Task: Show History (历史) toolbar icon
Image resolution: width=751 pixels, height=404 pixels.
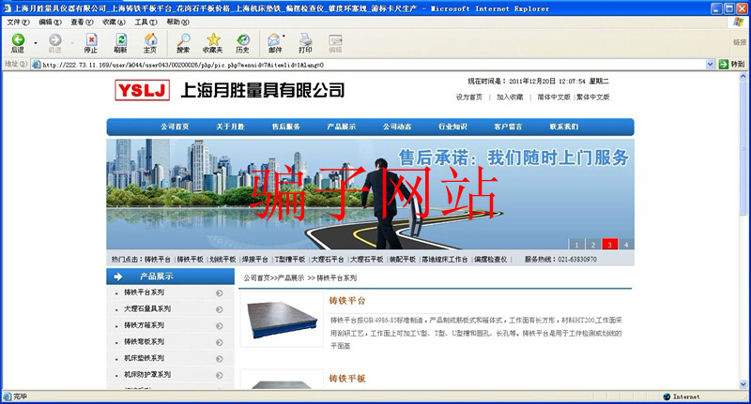Action: click(x=243, y=40)
